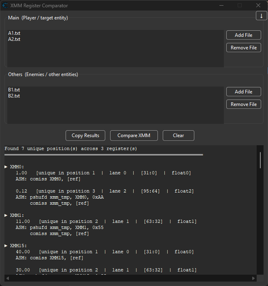Click the 40.00 value under XMM15
Viewport: 268px width, 286px height.
[23, 252]
